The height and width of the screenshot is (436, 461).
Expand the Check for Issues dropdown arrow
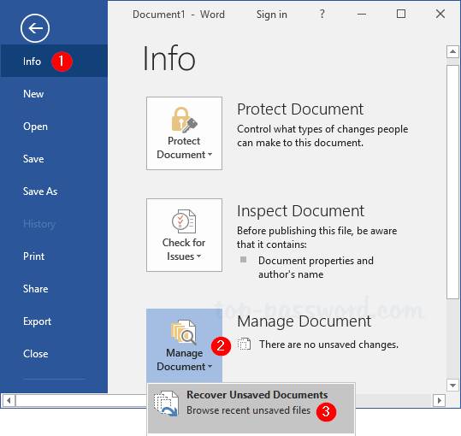tap(199, 256)
